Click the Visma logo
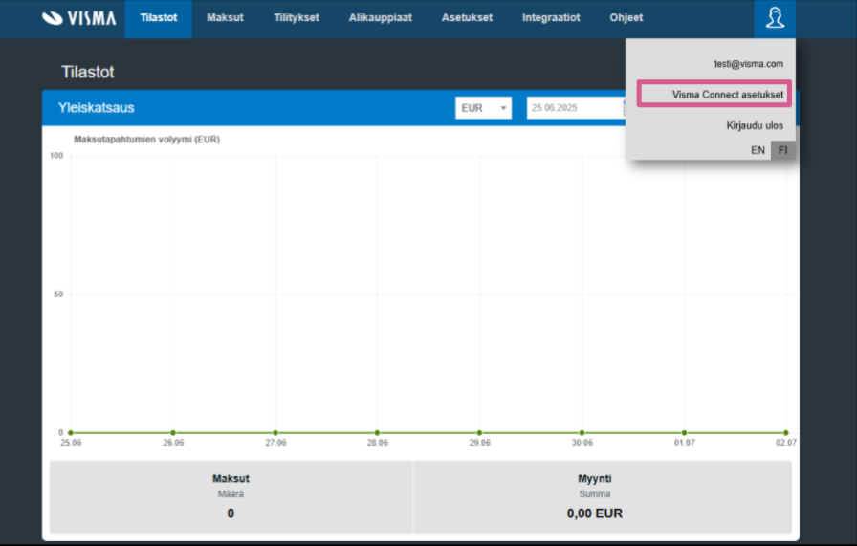 click(x=79, y=18)
